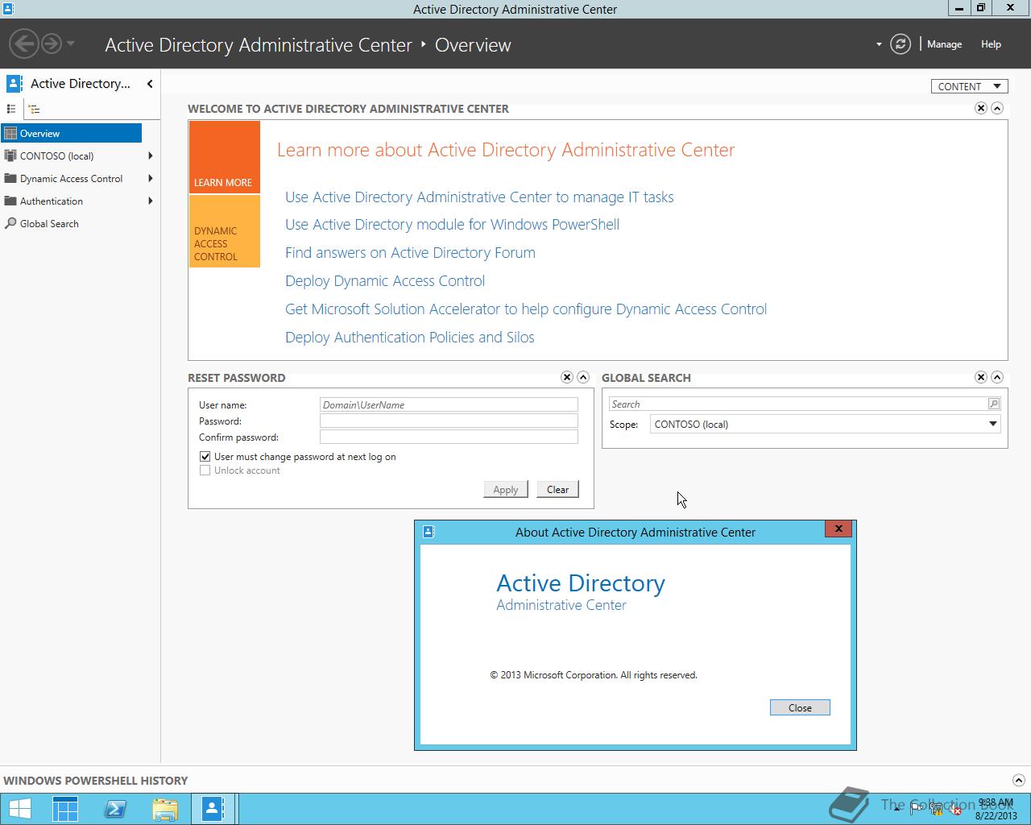Open 'Find answers on Active Directory Forum'
This screenshot has height=825, width=1031.
pos(410,253)
